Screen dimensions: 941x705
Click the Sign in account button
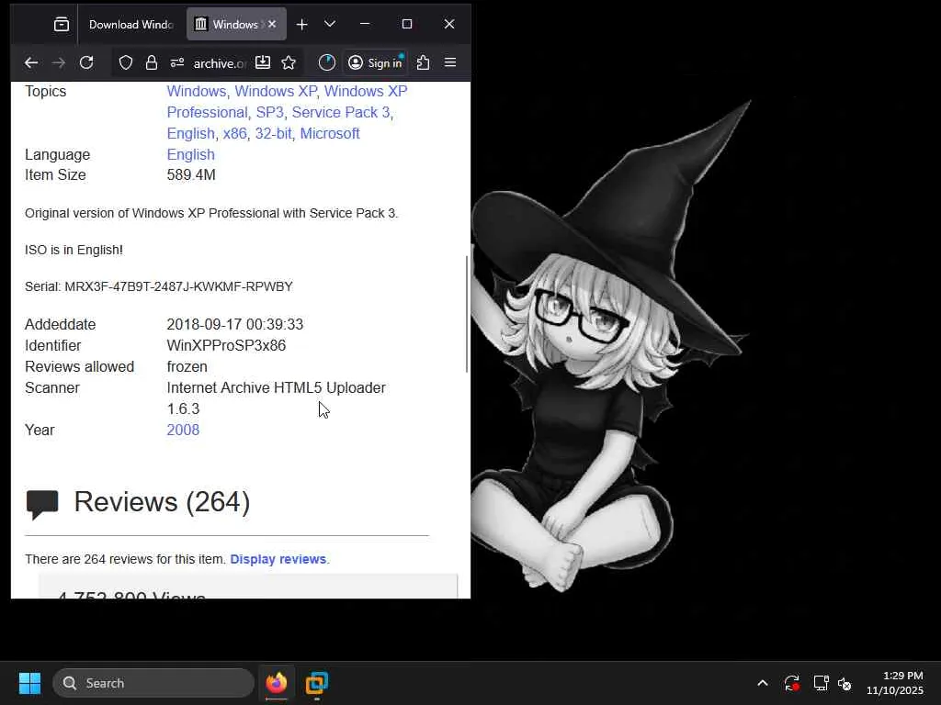376,62
